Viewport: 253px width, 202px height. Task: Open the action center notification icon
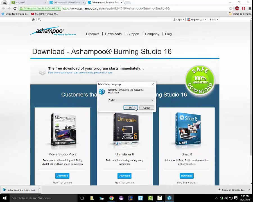[236, 198]
